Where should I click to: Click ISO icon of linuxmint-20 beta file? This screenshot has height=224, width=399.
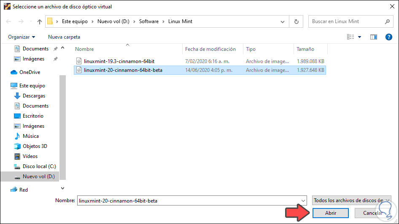pos(79,70)
